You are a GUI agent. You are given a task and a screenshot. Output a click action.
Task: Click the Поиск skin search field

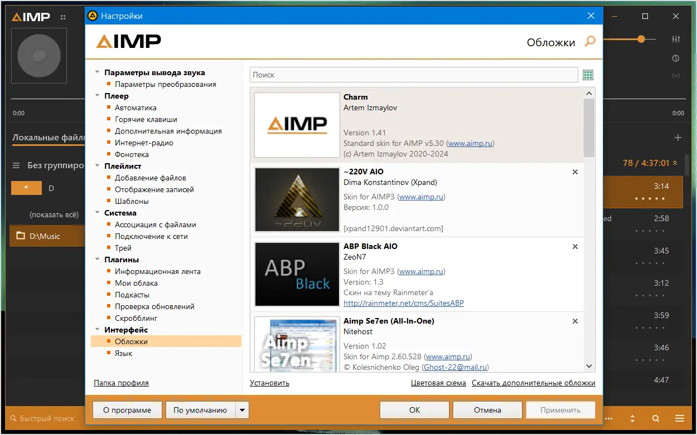(x=414, y=75)
